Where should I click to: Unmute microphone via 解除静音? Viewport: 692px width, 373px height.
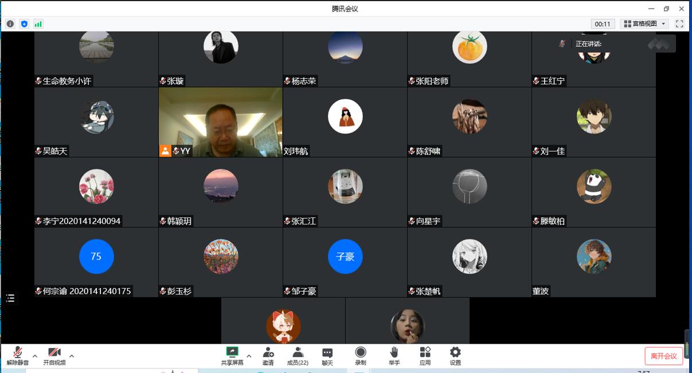[x=18, y=356]
